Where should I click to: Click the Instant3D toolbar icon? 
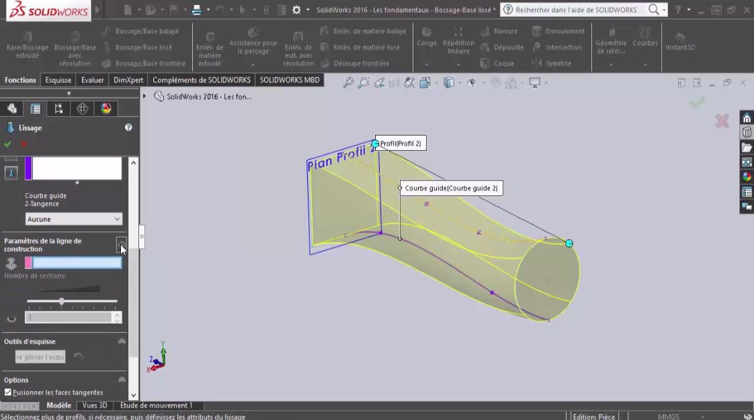pos(679,40)
